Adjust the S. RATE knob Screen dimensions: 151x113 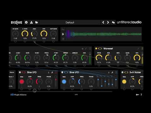[25, 34]
